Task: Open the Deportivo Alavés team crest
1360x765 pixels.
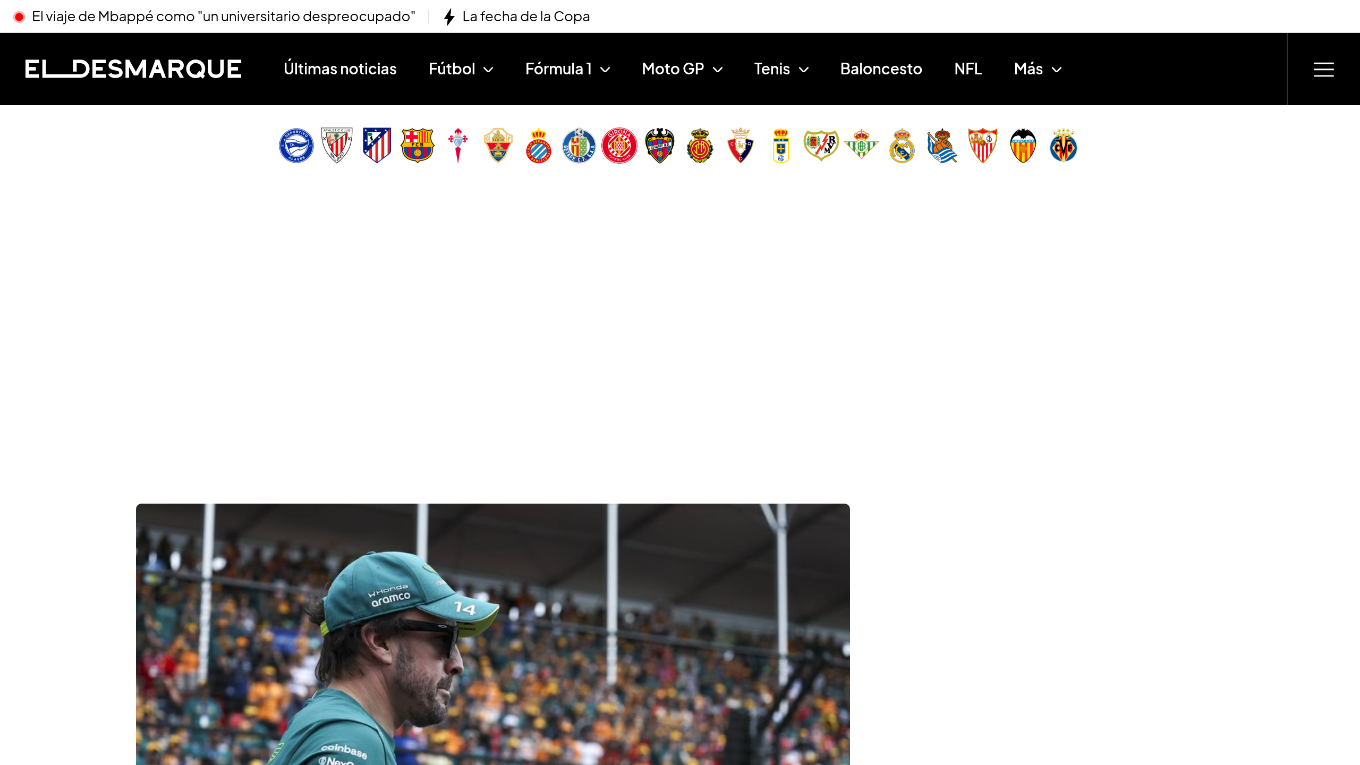Action: tap(296, 146)
